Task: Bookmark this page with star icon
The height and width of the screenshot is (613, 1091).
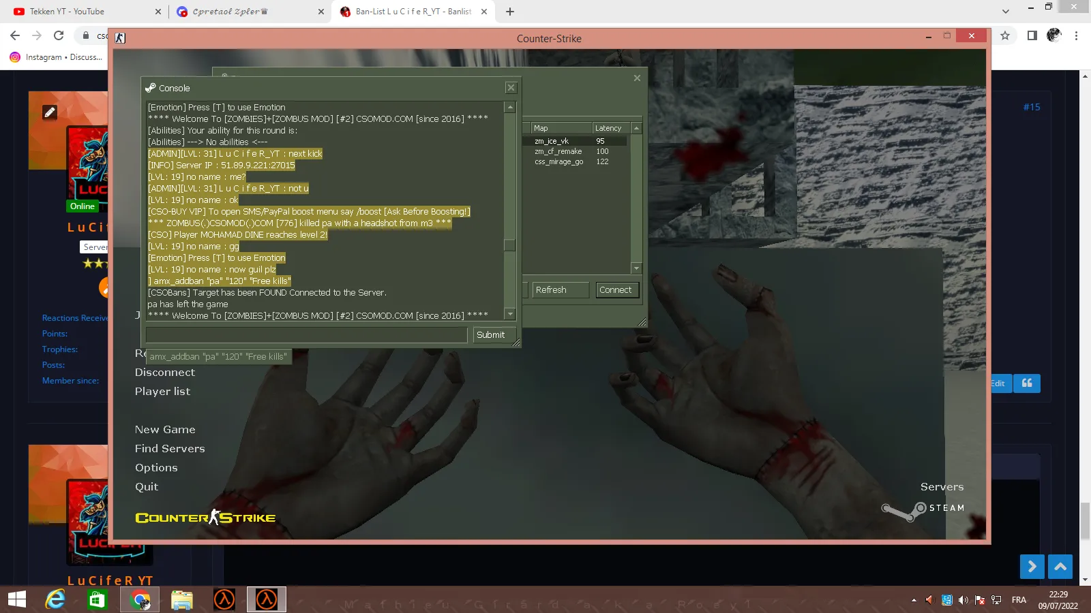Action: tap(1005, 35)
